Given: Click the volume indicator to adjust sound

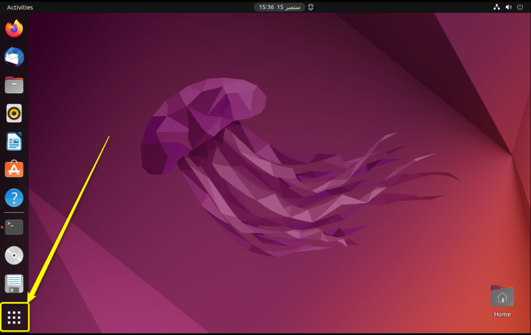Looking at the screenshot, I should pyautogui.click(x=508, y=7).
